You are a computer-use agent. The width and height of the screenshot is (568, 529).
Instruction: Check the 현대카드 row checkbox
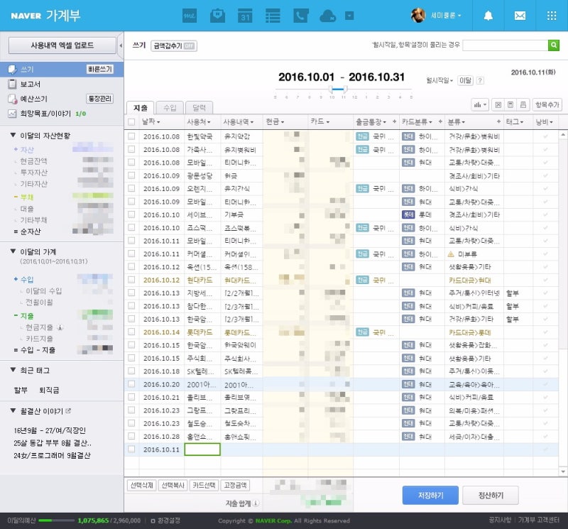tap(131, 280)
